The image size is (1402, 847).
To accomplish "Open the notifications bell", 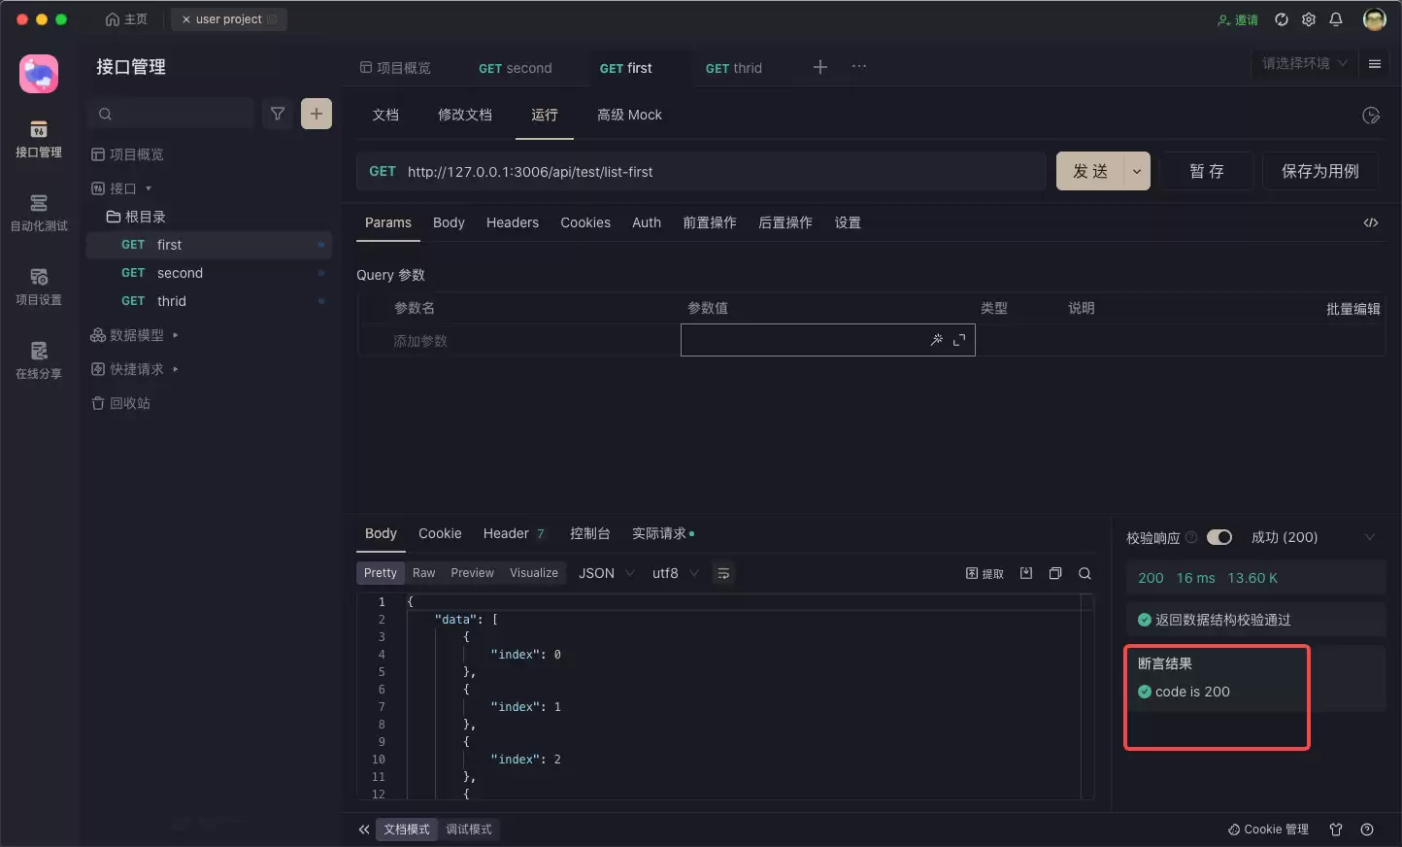I will [1336, 19].
